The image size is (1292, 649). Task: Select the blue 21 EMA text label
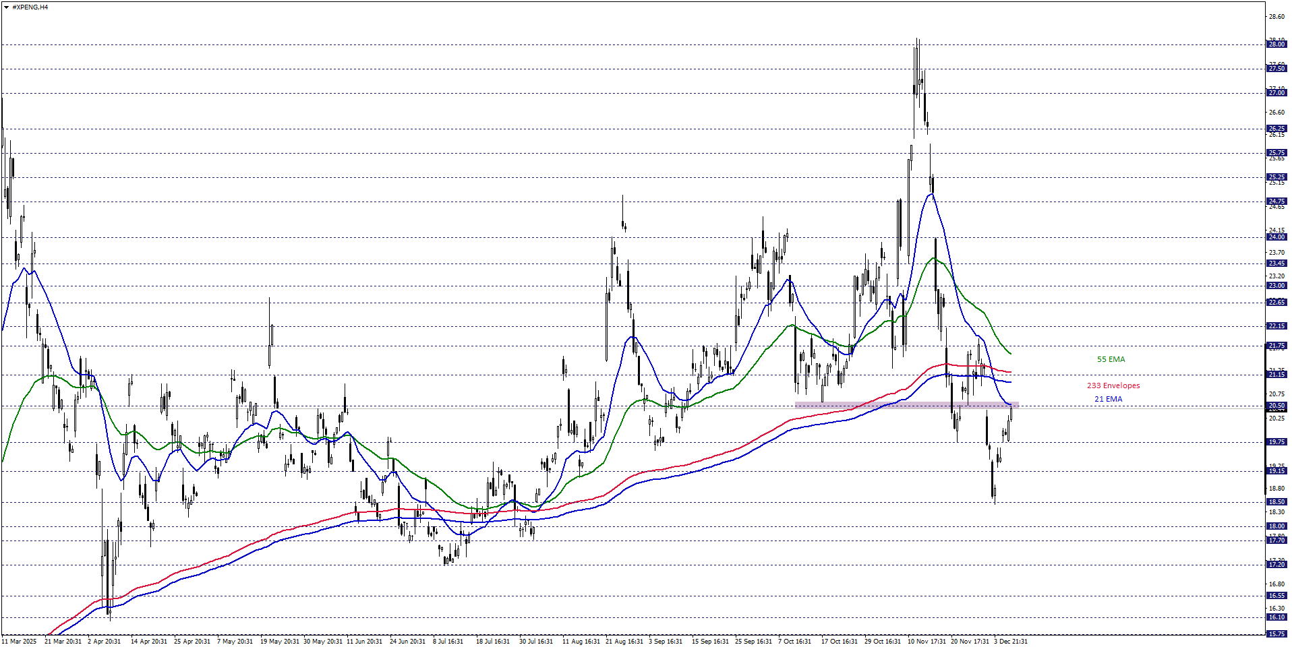1108,399
